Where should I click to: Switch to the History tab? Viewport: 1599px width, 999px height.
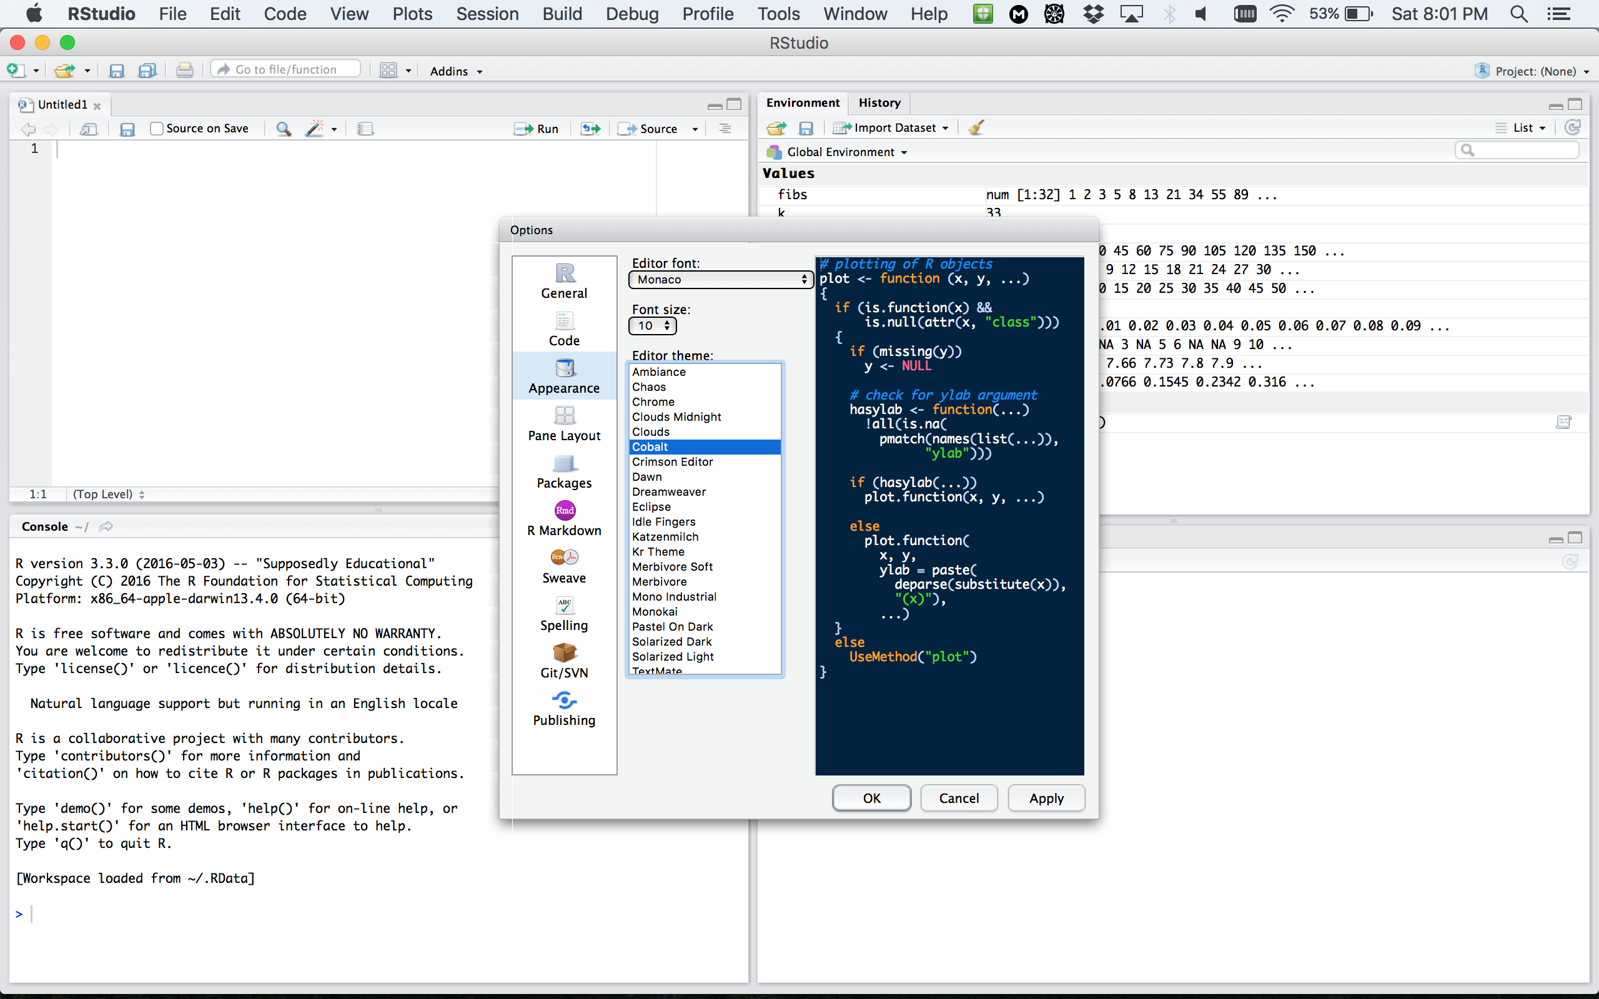pos(879,102)
